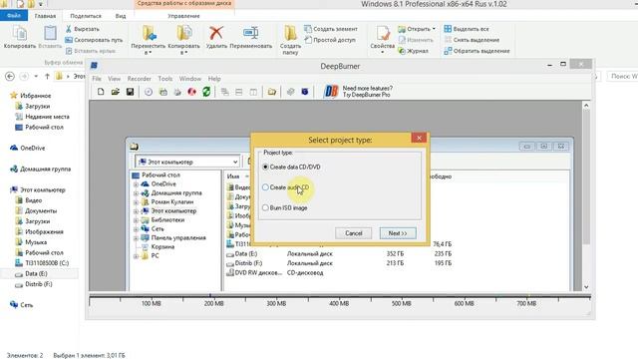Select the Burn ISO image radio option
Viewport: 638px width, 359px height.
click(265, 207)
